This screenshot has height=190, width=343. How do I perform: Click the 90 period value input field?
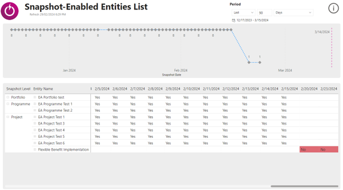[x=265, y=12]
